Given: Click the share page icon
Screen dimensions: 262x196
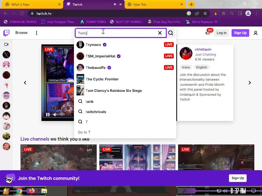Looking at the screenshot, I should tap(197, 14).
